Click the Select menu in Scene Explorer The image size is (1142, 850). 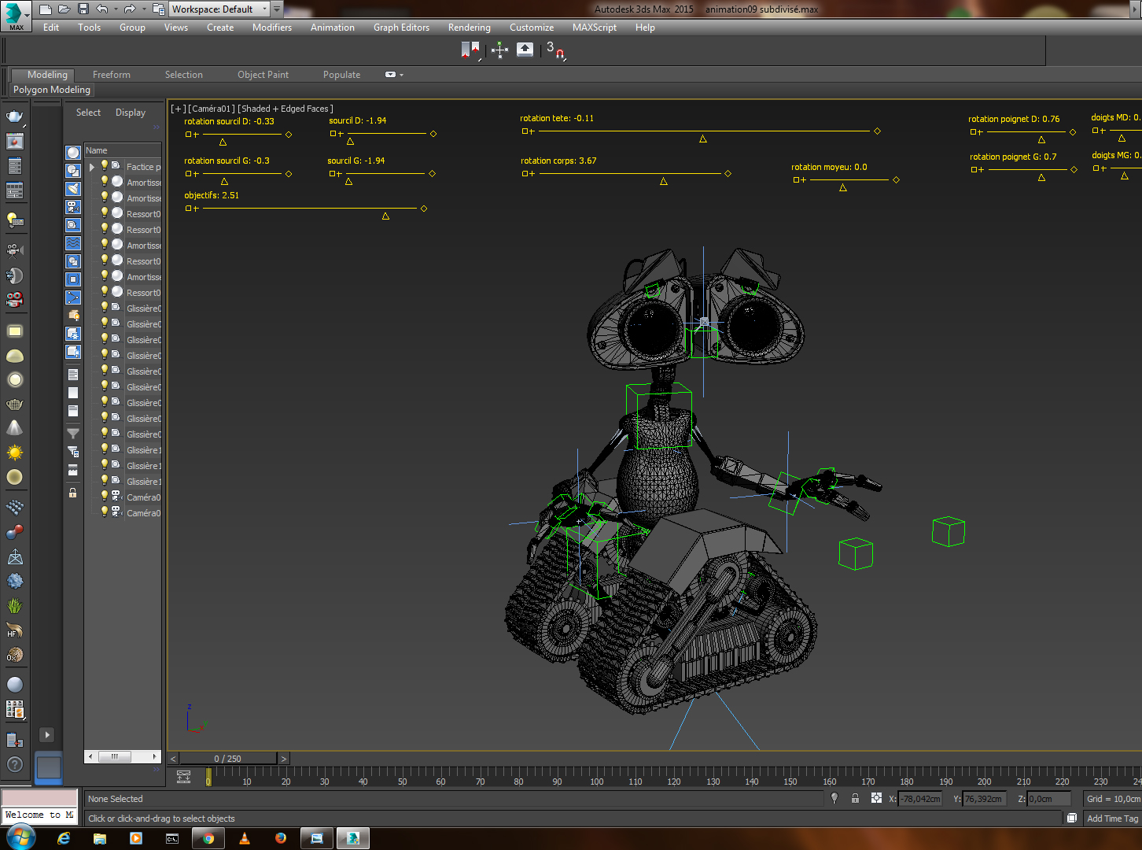click(88, 113)
